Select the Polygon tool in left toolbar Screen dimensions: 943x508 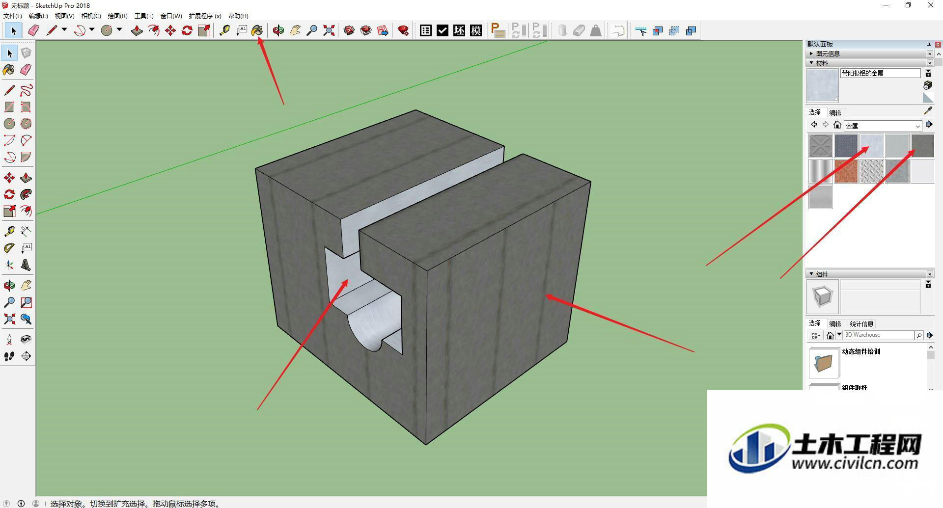pos(26,124)
